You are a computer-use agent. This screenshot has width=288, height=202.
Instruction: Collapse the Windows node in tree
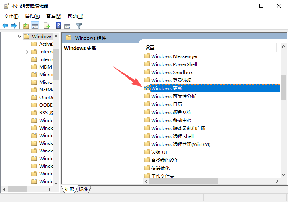(x=19, y=36)
